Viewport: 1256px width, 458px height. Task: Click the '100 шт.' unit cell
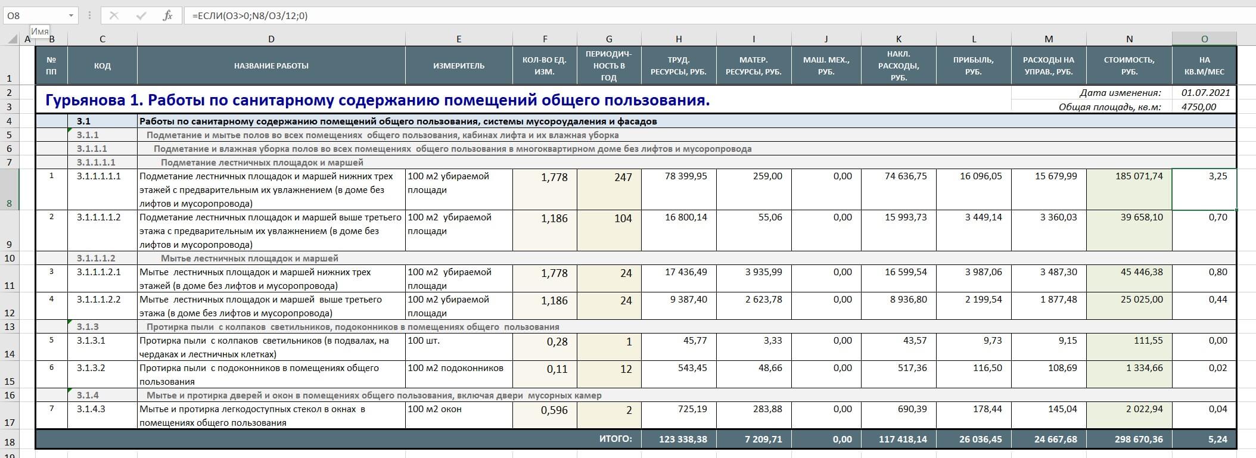coord(459,347)
